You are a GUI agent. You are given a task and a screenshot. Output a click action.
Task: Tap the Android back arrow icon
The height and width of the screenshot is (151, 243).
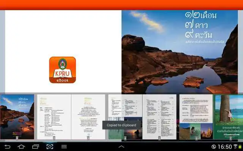click(7, 146)
